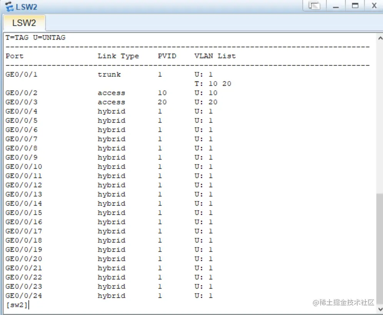The image size is (383, 315).
Task: Click port name GE0/0/23
Action: tap(24, 287)
